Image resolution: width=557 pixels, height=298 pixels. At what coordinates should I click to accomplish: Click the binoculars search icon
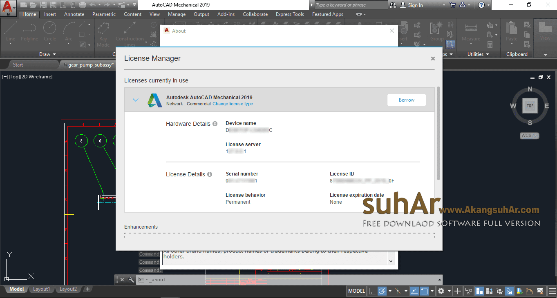click(x=393, y=5)
